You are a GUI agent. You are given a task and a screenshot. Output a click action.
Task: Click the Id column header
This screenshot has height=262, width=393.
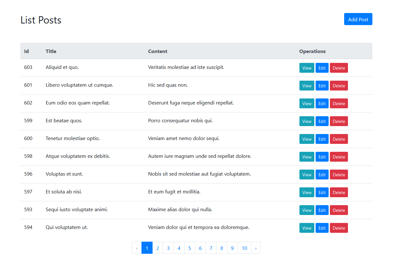[x=27, y=51]
